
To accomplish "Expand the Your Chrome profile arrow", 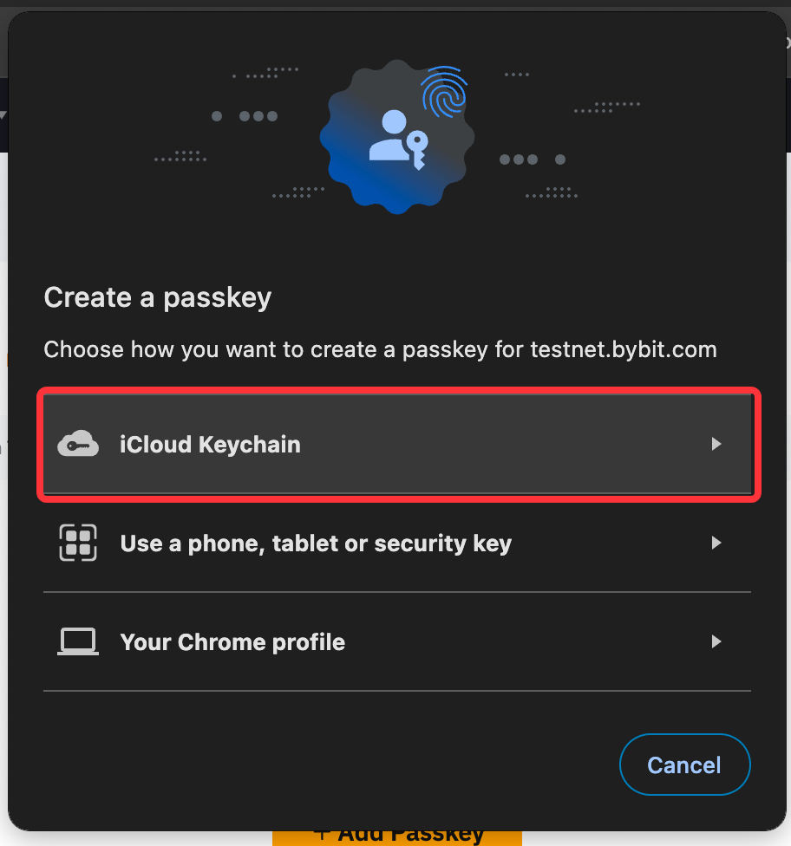I will (716, 642).
